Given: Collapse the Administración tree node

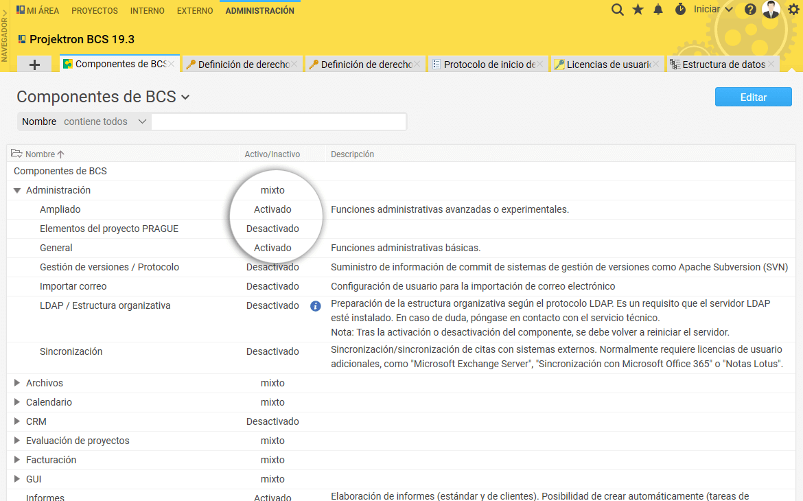Looking at the screenshot, I should click(17, 191).
